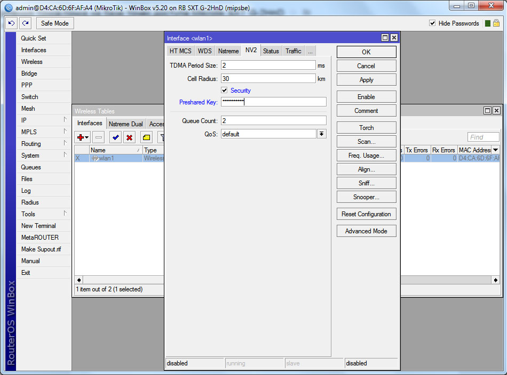507x375 pixels.
Task: Click the Reset Configuration button
Action: tap(366, 214)
